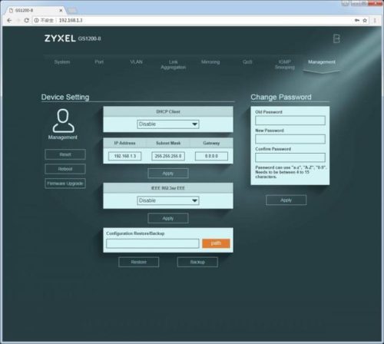Switch to the VLAN tab
This screenshot has height=344, width=384.
click(136, 62)
